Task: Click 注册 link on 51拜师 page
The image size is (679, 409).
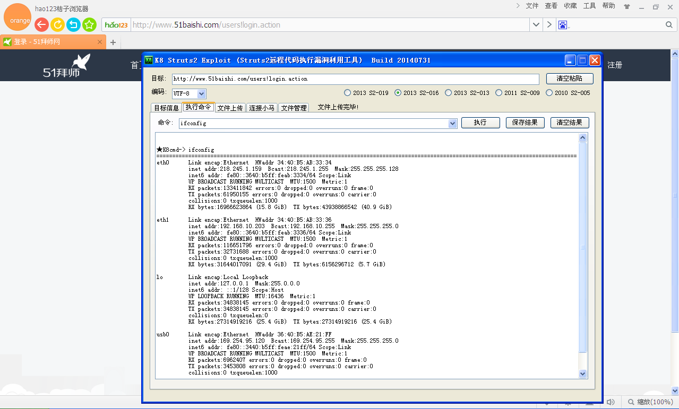Action: point(615,65)
